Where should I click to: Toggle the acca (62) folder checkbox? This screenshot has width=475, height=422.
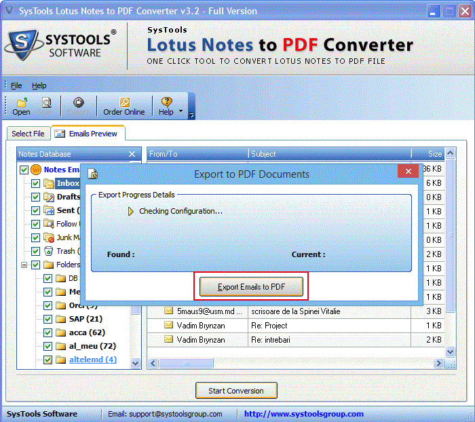pos(48,332)
